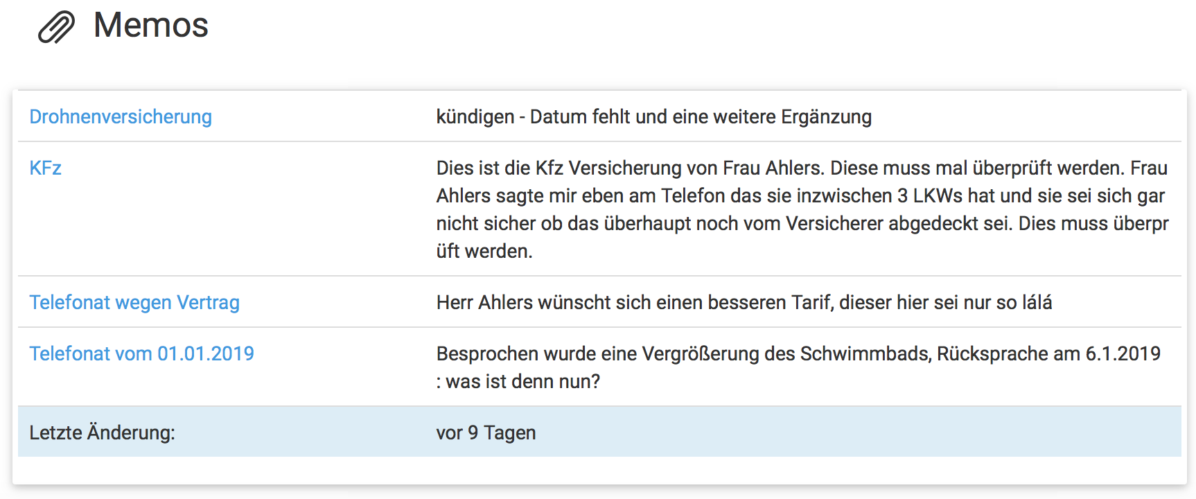Click the word 'Ergänzung' in the first memo
This screenshot has width=1196, height=499.
[826, 117]
